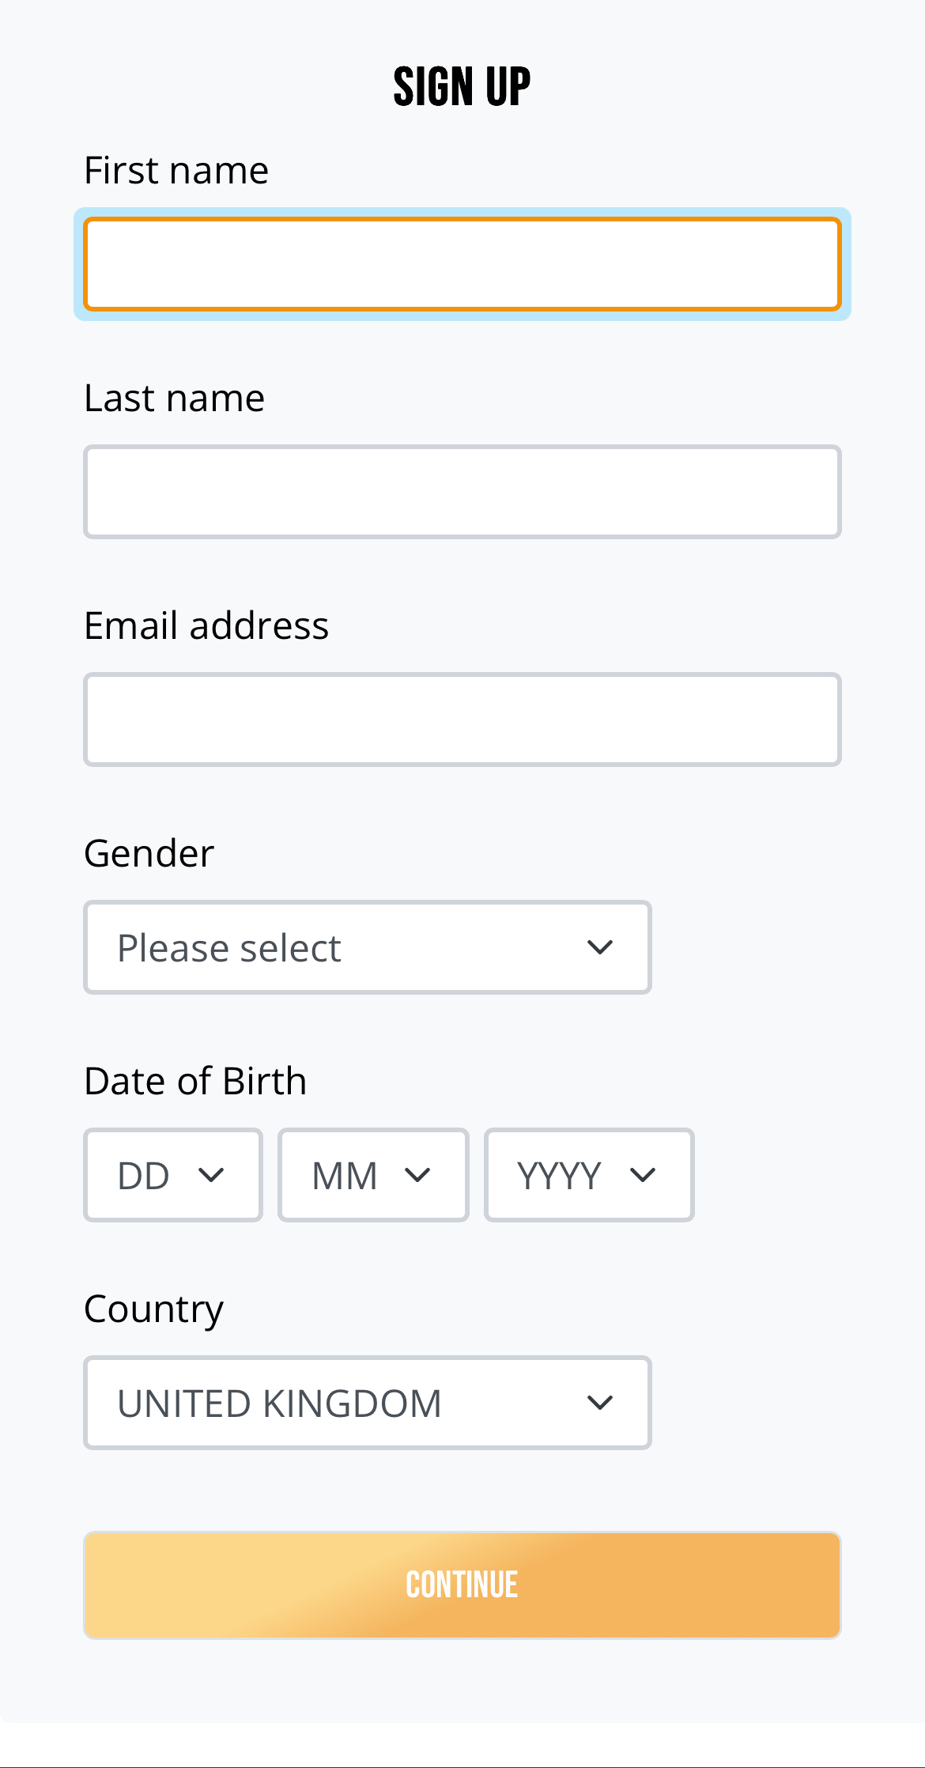Open the YYYY year dropdown
Viewport: 925px width, 1768px height.
coord(560,1175)
